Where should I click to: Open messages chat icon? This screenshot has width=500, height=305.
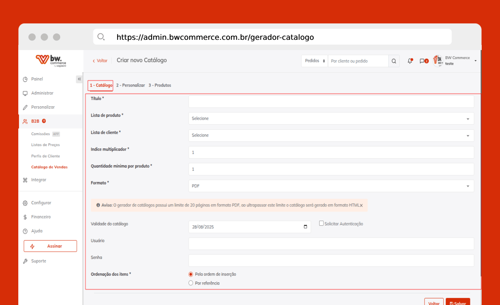(423, 61)
